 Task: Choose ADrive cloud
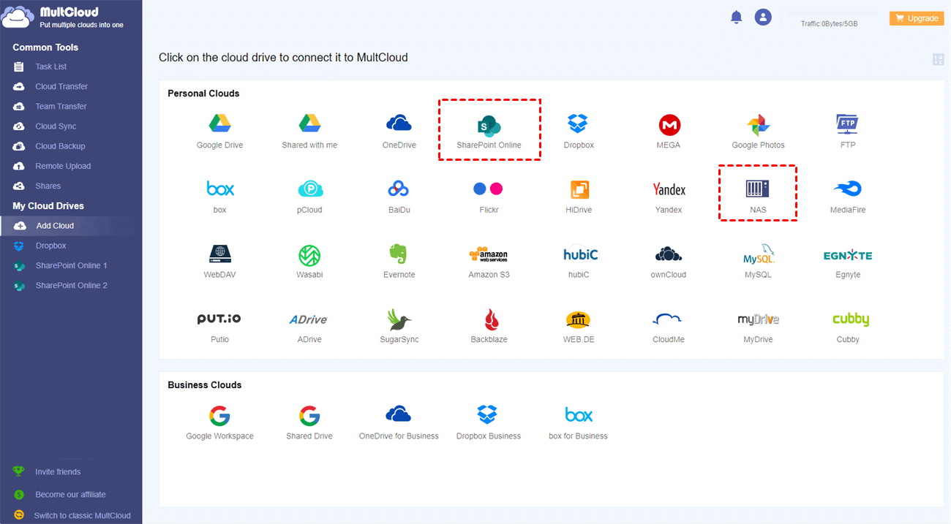309,319
